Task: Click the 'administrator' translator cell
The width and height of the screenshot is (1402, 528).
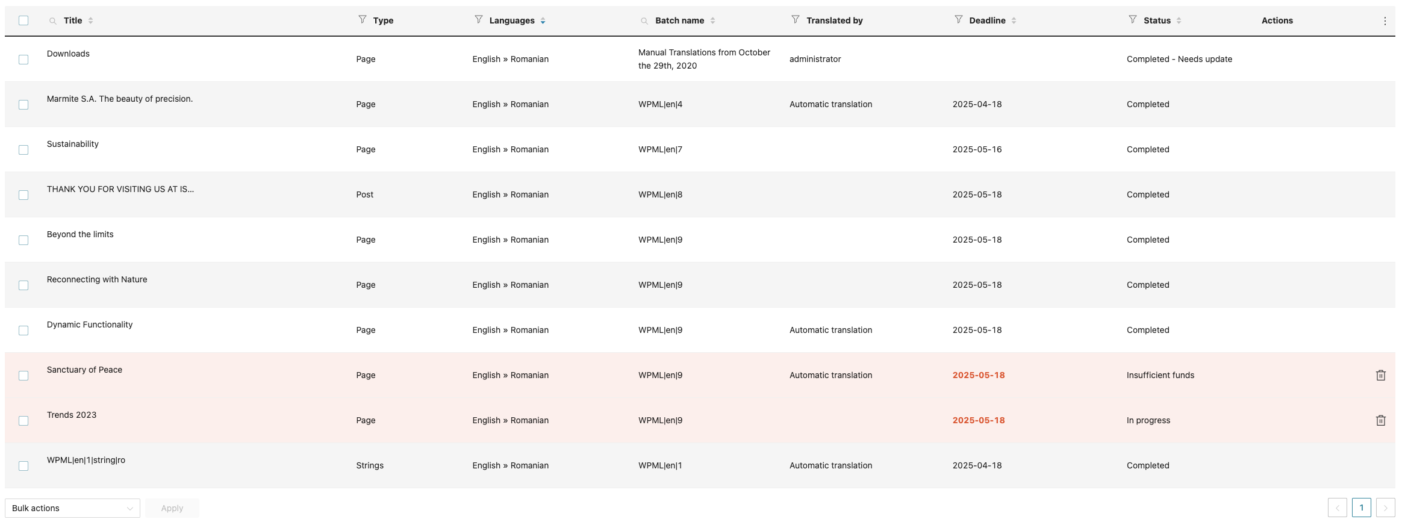Action: coord(815,59)
